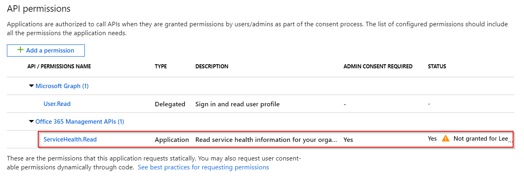Open the ServiceHealth.Read permission

[70, 139]
